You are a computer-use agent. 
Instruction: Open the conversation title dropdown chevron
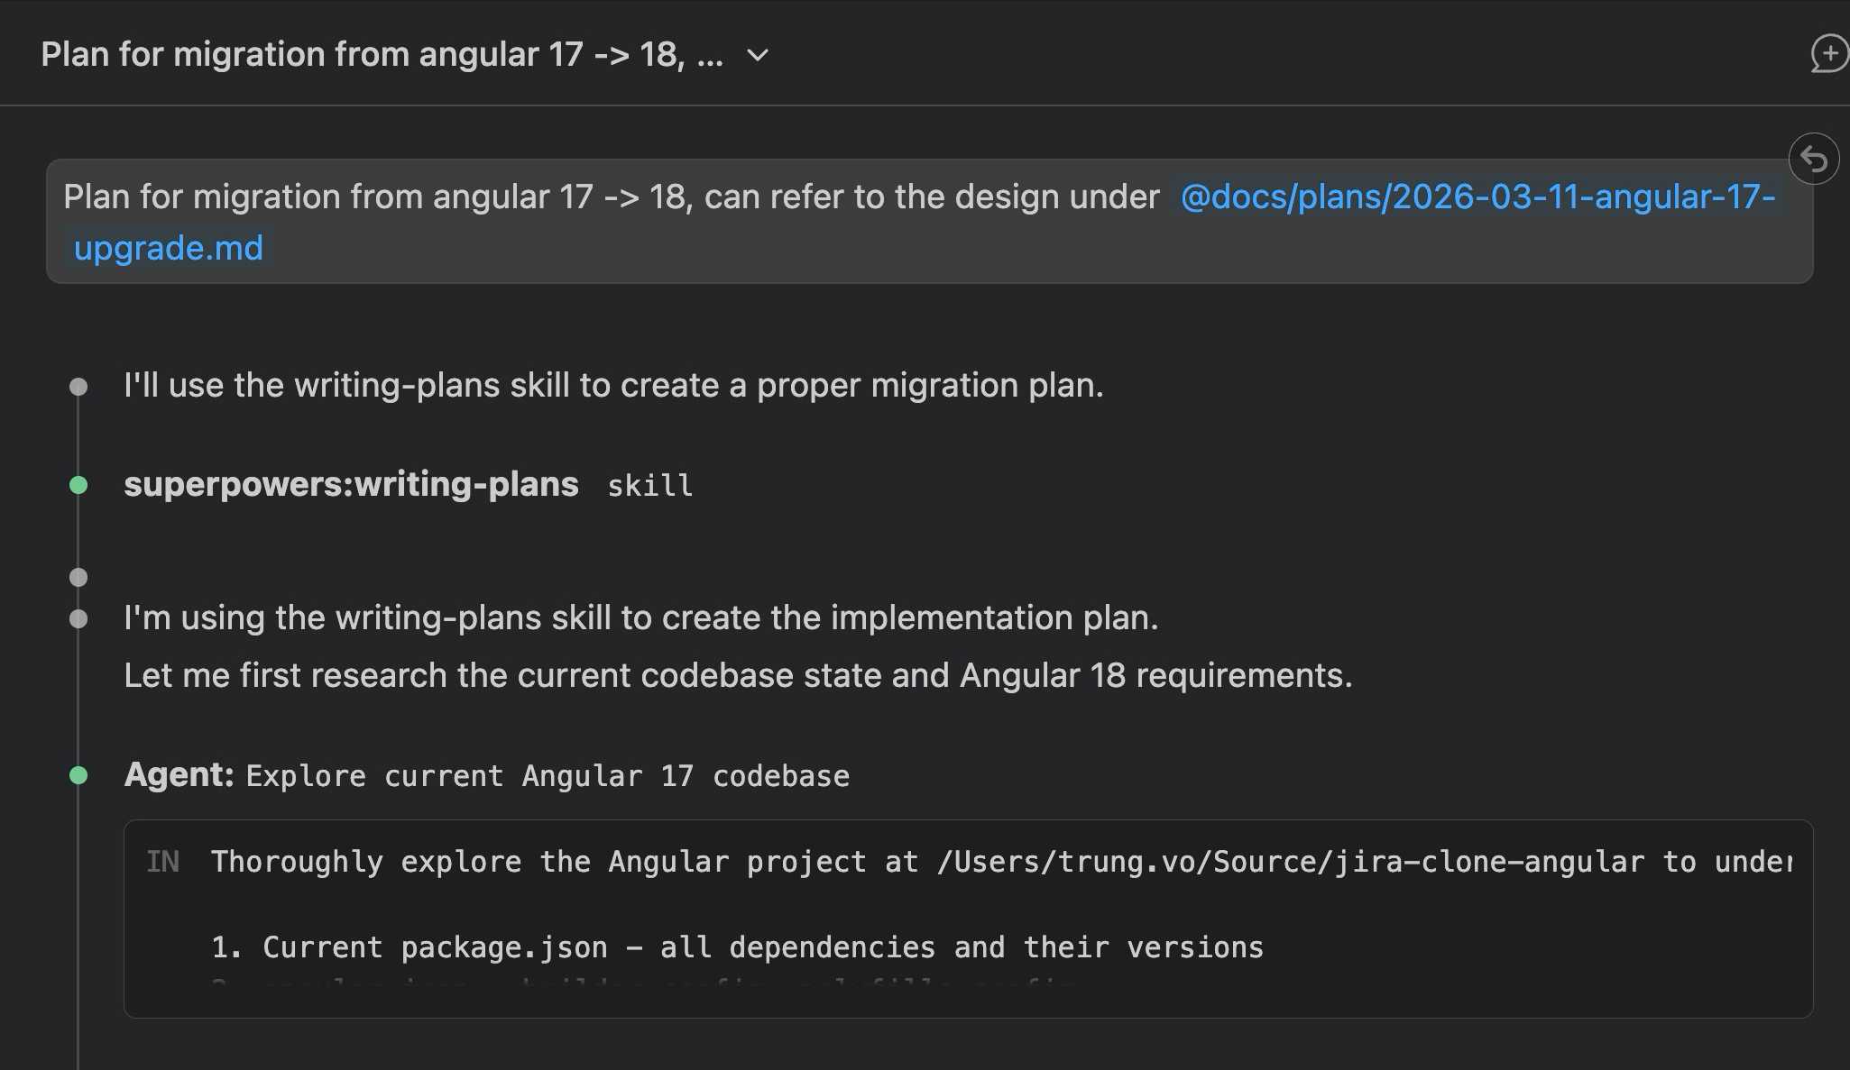(758, 55)
